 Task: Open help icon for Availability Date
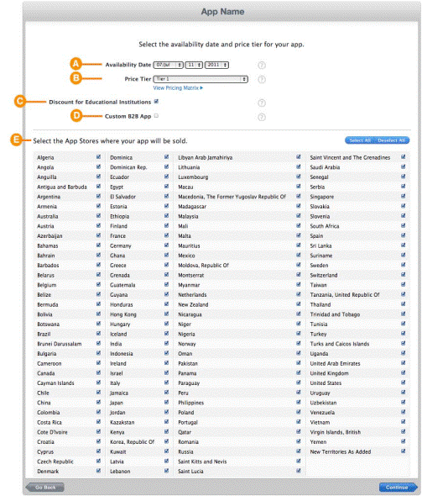pos(262,66)
